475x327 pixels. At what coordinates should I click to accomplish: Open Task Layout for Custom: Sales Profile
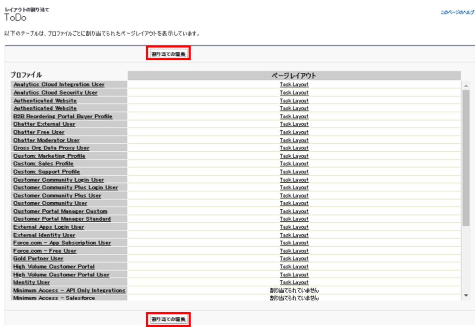tap(294, 164)
